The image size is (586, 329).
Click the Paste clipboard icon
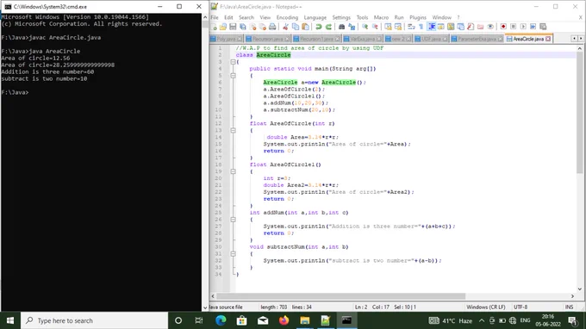305,27
